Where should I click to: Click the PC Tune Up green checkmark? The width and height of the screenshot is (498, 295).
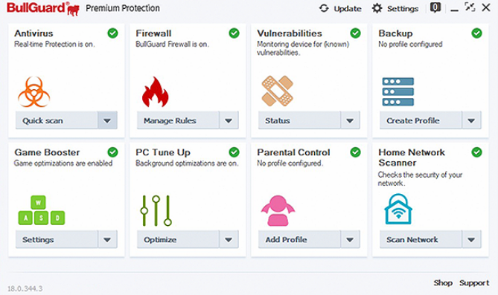click(x=234, y=152)
